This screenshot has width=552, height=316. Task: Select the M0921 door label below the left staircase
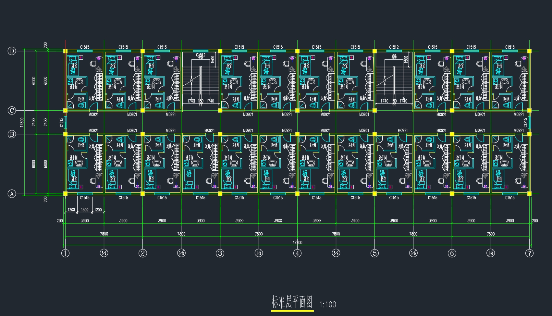coord(209,130)
